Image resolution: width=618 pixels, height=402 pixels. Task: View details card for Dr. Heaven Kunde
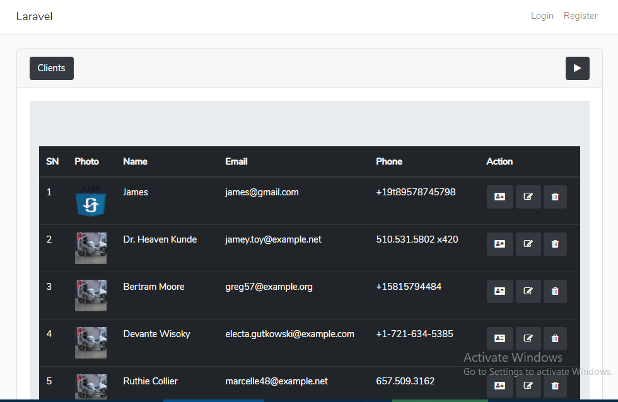pos(499,244)
